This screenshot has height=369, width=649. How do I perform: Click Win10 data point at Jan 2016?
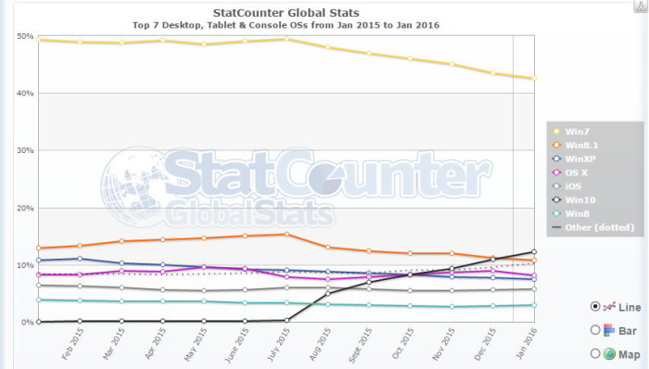(534, 252)
